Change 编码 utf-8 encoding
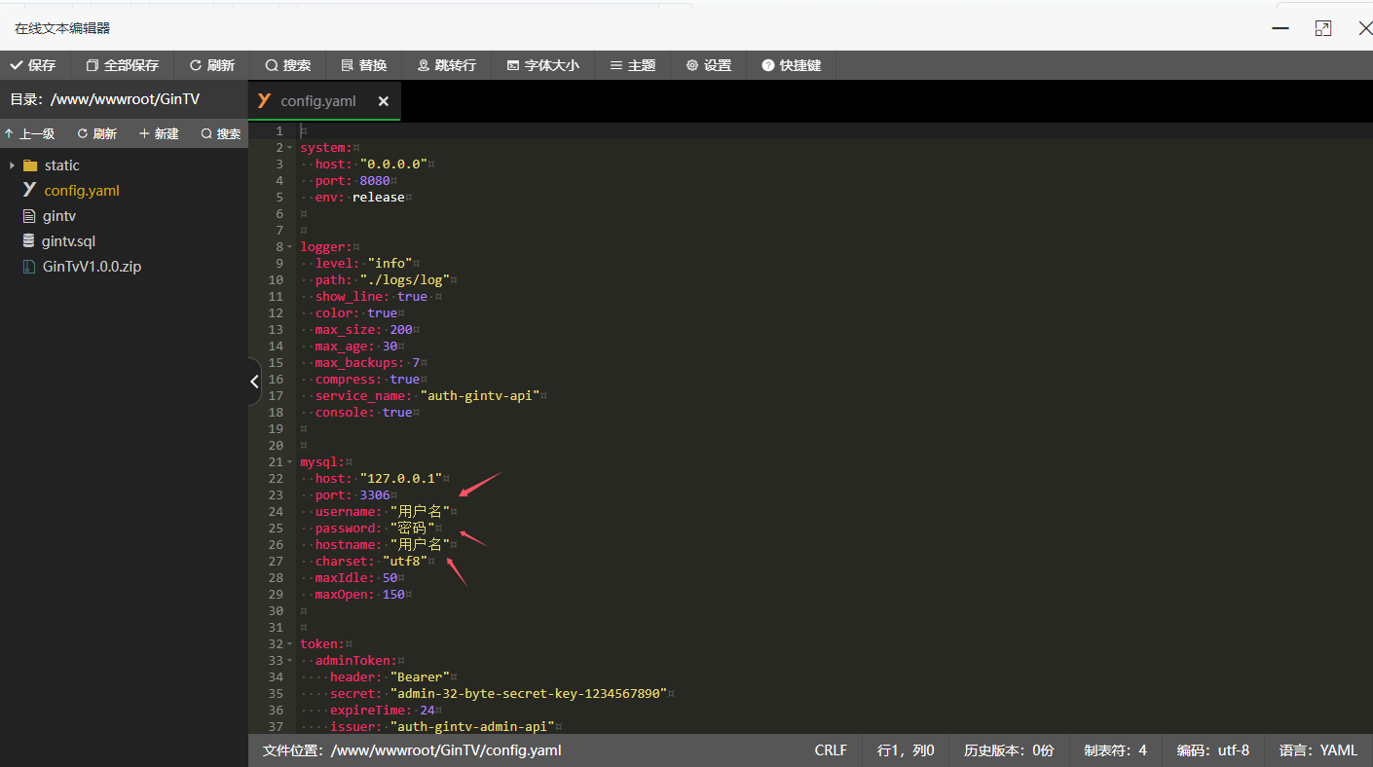This screenshot has height=767, width=1373. (1213, 750)
